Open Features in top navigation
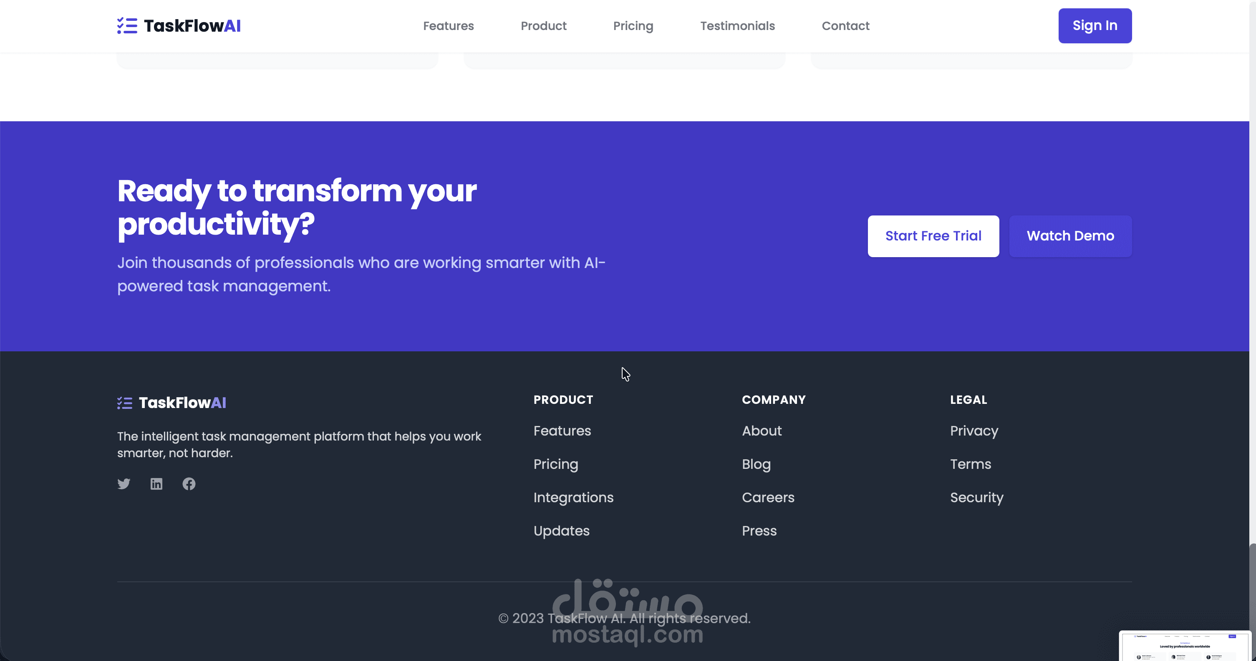 tap(448, 26)
